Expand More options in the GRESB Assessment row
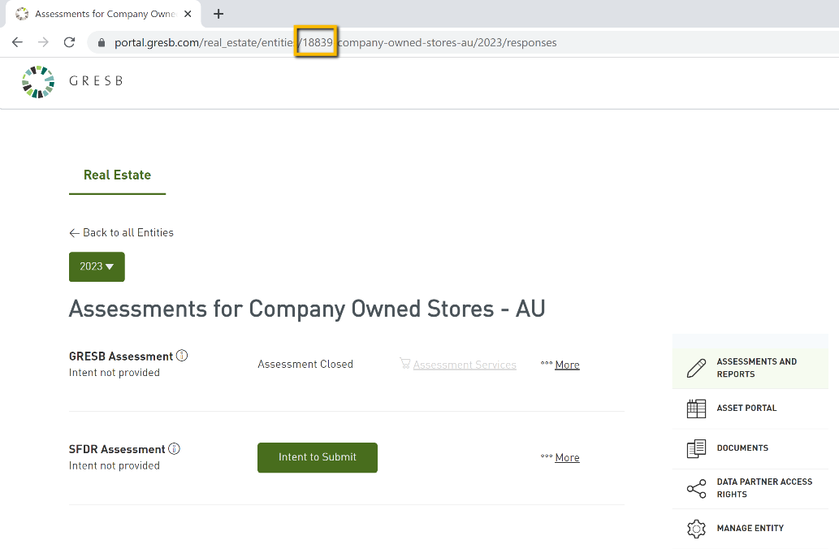The height and width of the screenshot is (549, 839). tap(560, 365)
